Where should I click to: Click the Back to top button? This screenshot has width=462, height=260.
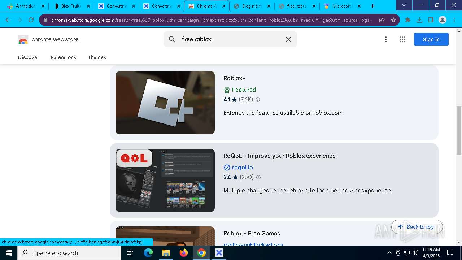pyautogui.click(x=417, y=227)
